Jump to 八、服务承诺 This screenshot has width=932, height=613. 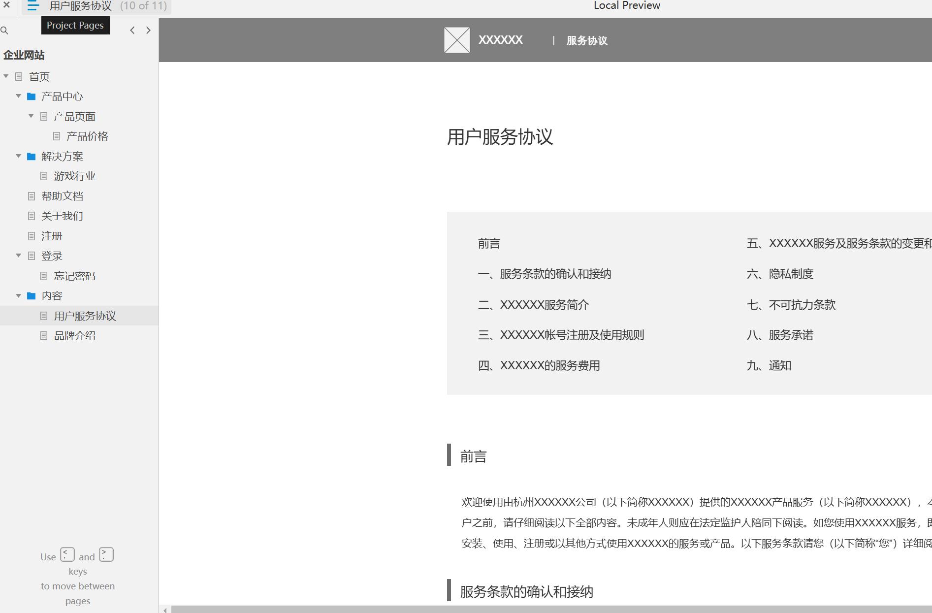click(x=780, y=335)
